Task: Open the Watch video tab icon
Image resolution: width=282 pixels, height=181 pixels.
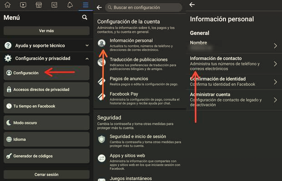Action: pyautogui.click(x=23, y=5)
